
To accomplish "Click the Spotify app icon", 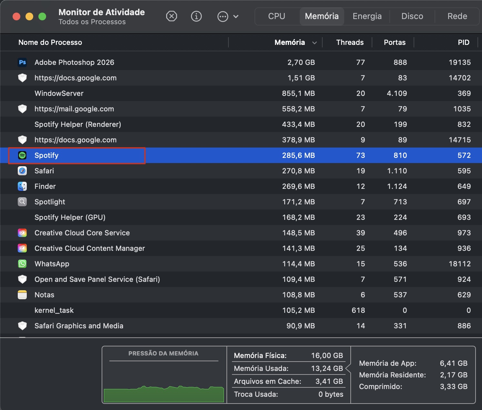I will (x=22, y=155).
